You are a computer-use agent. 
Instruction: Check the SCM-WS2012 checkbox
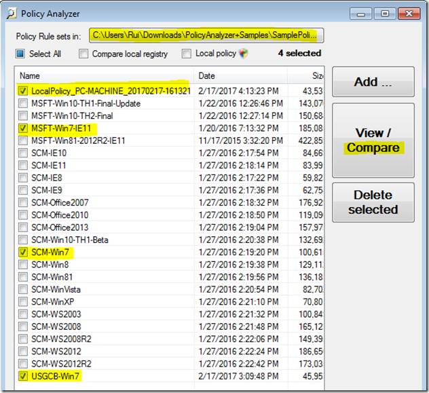tap(23, 351)
